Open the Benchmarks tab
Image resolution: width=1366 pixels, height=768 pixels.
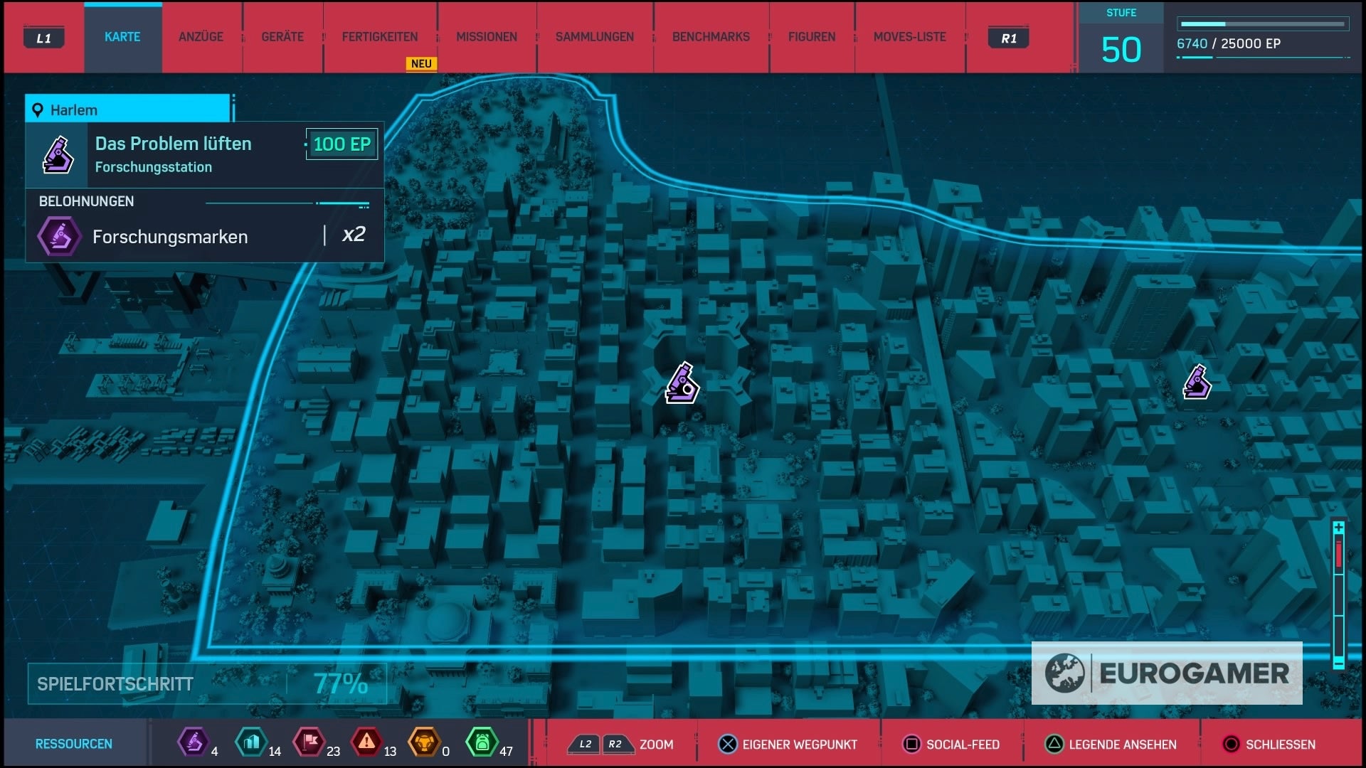click(711, 37)
